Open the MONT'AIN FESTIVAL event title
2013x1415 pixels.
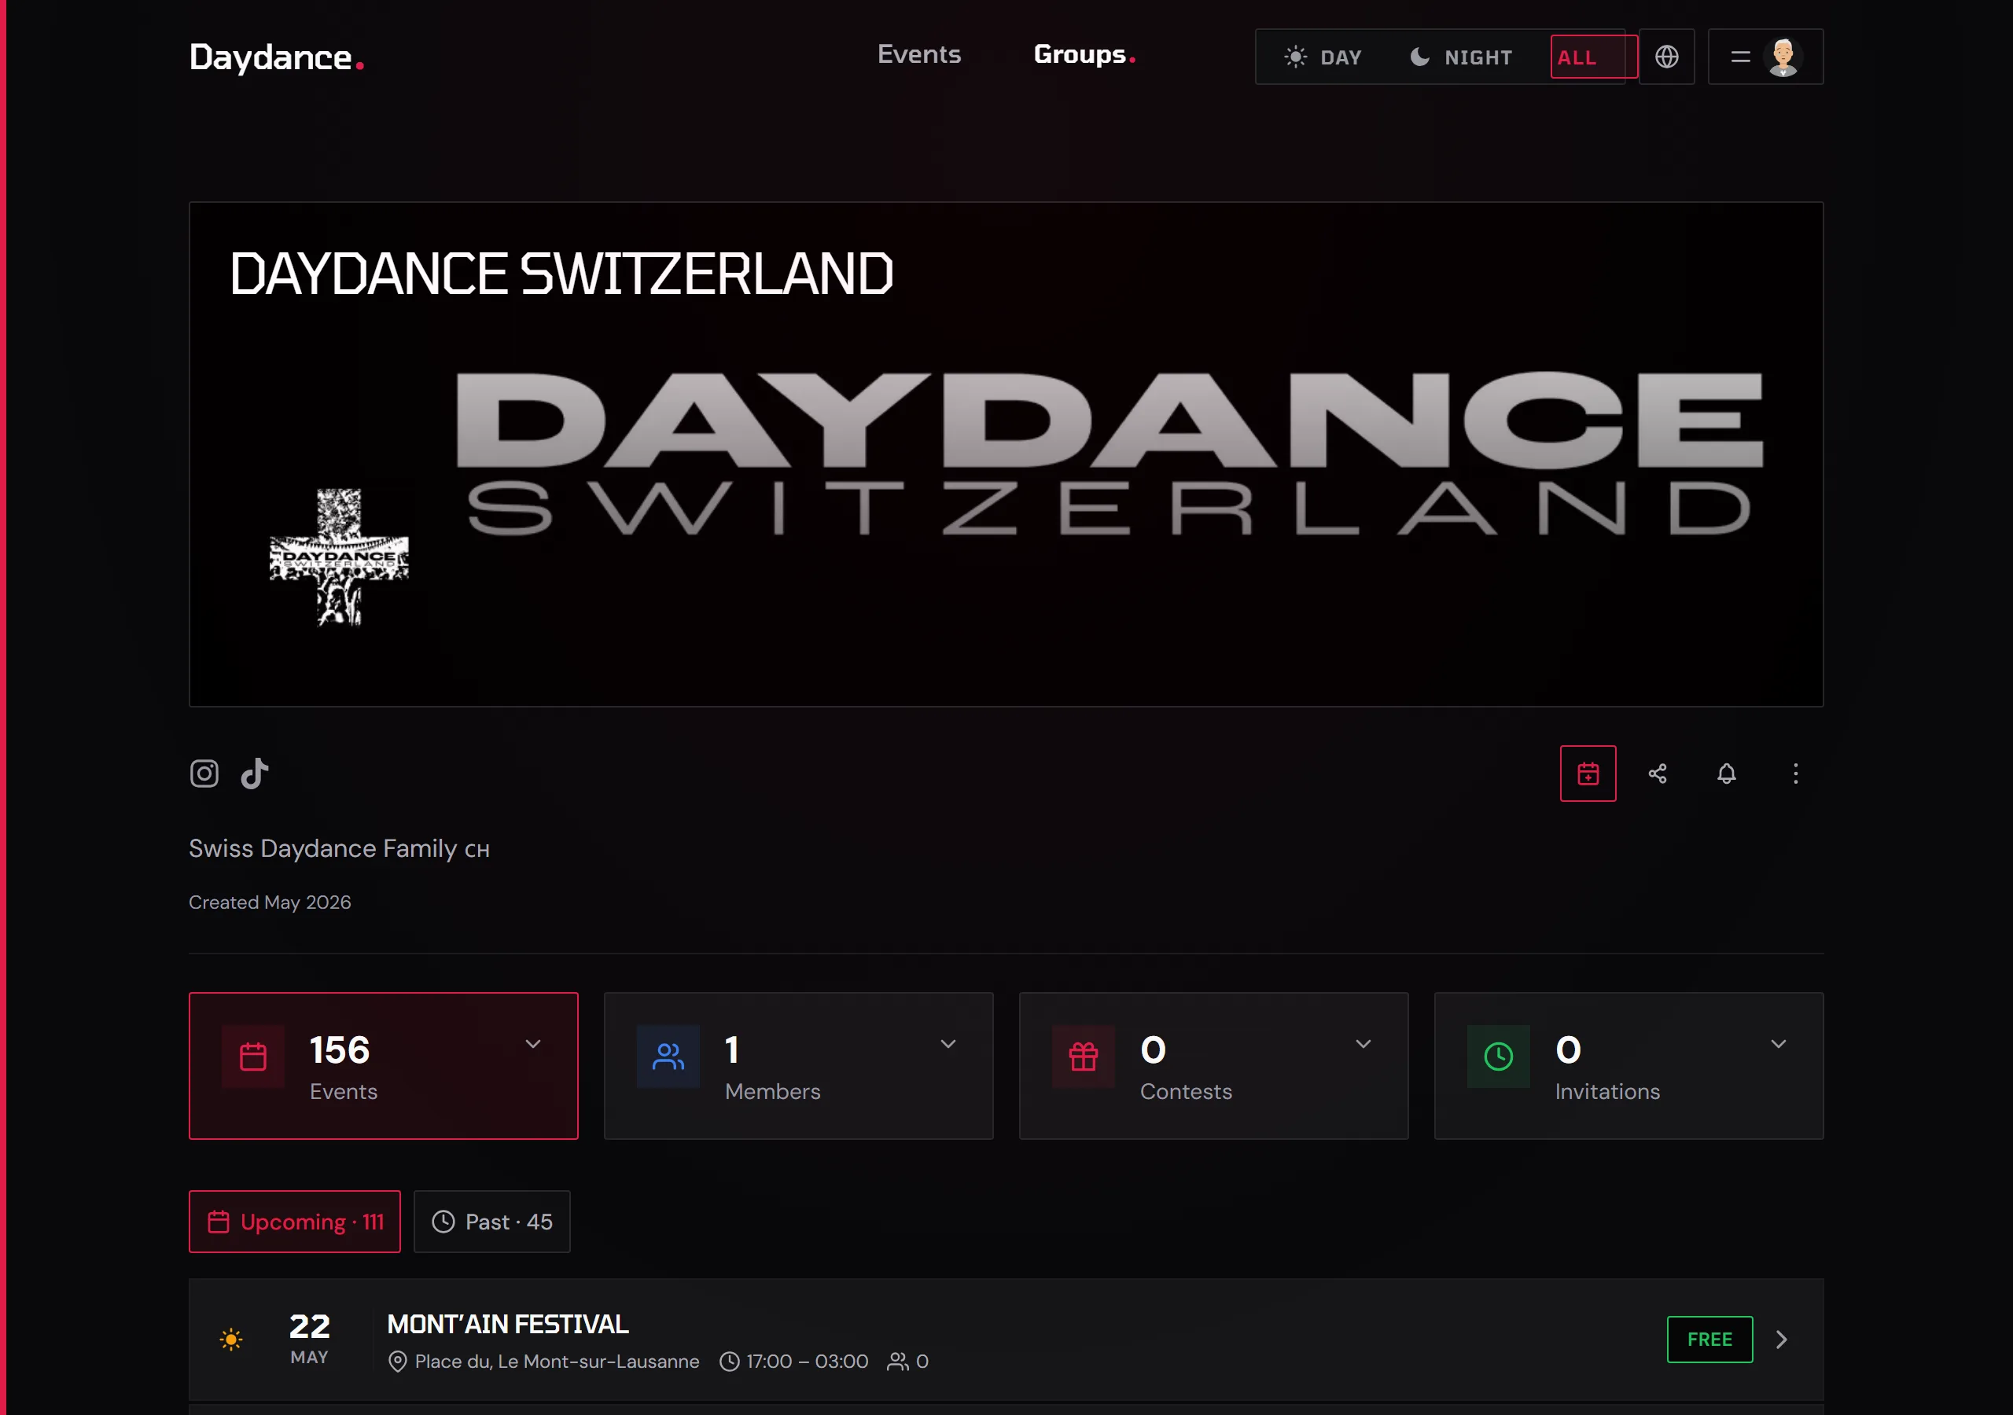pyautogui.click(x=508, y=1324)
